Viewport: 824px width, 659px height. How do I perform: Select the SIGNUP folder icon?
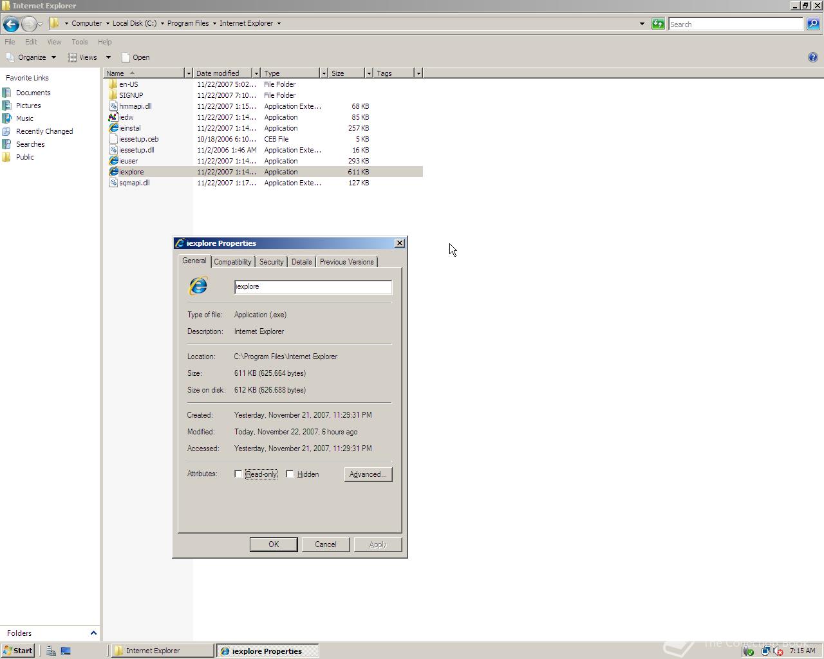tap(113, 95)
